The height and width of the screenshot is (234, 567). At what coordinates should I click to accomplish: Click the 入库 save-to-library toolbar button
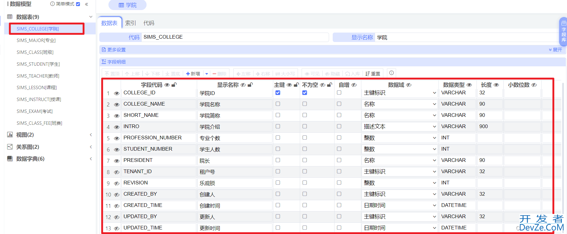tap(352, 74)
